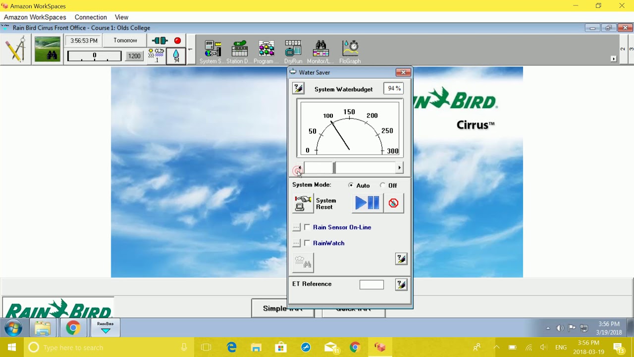Click the remote Windows 7 Start orb
The height and width of the screenshot is (357, 634).
(x=13, y=328)
